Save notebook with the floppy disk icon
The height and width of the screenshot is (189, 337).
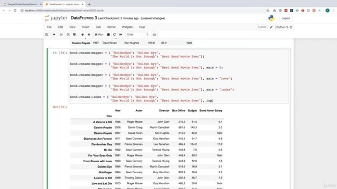pyautogui.click(x=47, y=35)
